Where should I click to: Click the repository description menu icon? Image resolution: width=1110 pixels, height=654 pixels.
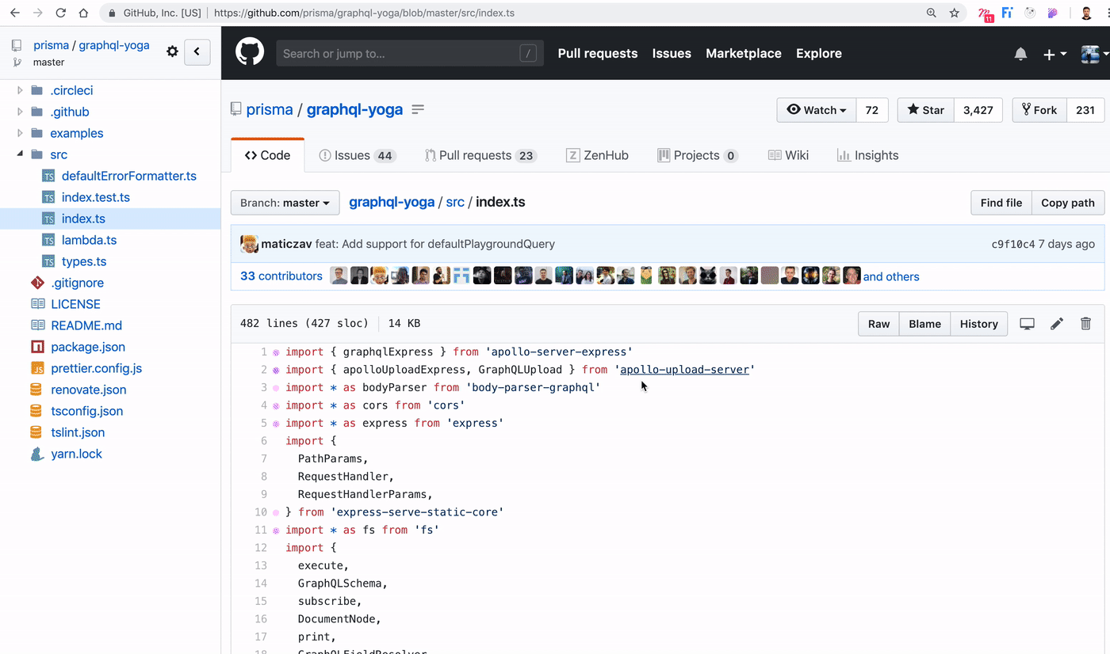[x=418, y=109]
